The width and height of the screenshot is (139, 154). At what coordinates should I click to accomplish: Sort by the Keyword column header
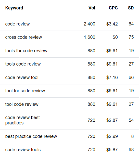coord(14,8)
